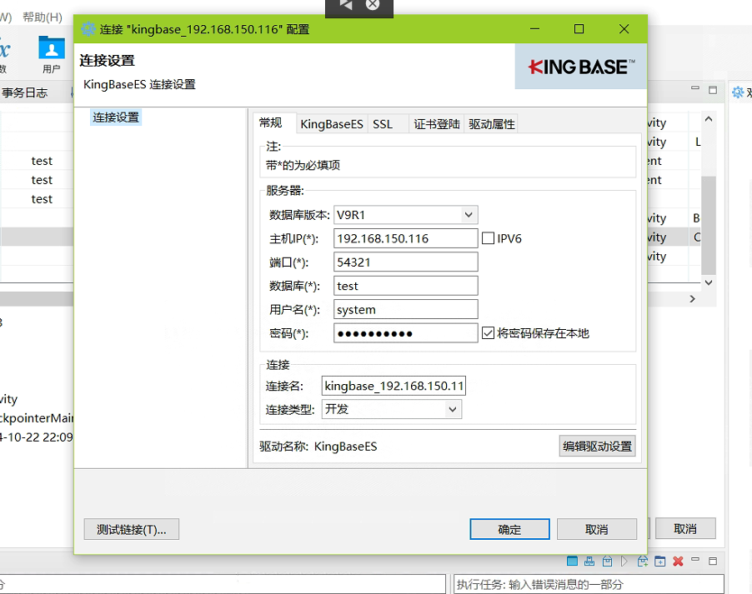
Task: Click the stacked-drives icon in bottom panel toolbar
Action: pyautogui.click(x=589, y=562)
